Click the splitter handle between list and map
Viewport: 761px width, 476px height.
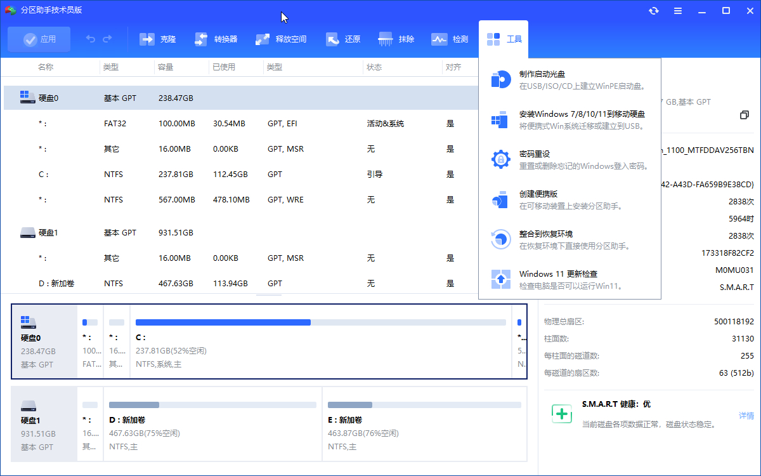tap(270, 295)
